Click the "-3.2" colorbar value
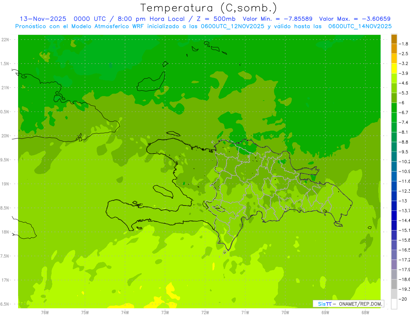 (x=403, y=63)
